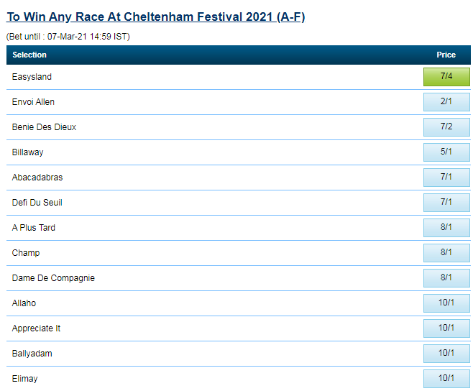This screenshot has height=391, width=473.
Task: Click the Easysland selection name
Action: (x=32, y=77)
